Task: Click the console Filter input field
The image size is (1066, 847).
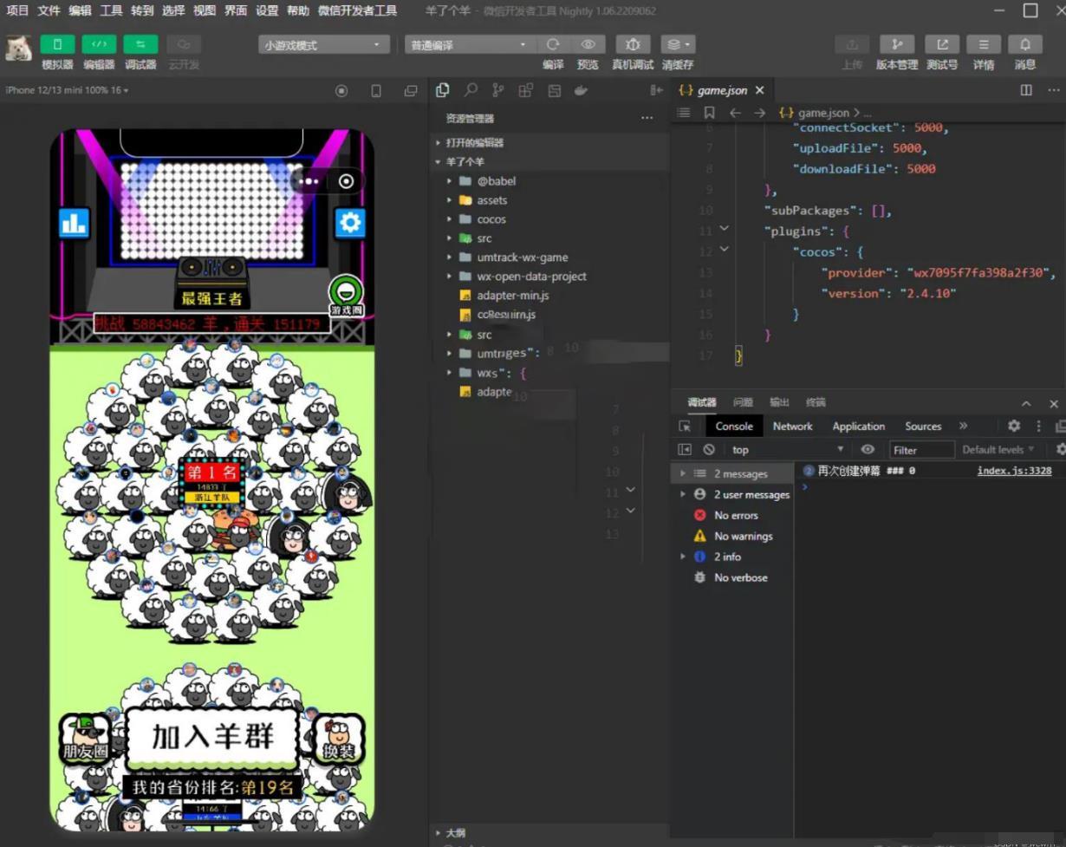Action: (x=921, y=450)
